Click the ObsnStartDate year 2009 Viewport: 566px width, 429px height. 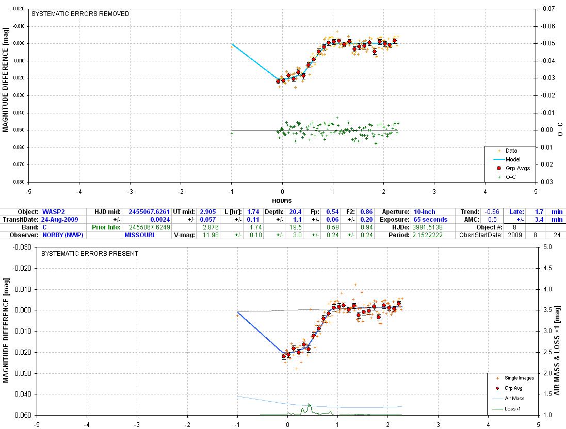pos(515,235)
